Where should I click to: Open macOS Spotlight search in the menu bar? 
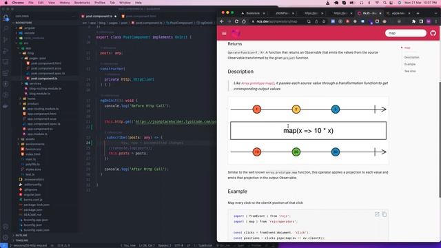384,3
